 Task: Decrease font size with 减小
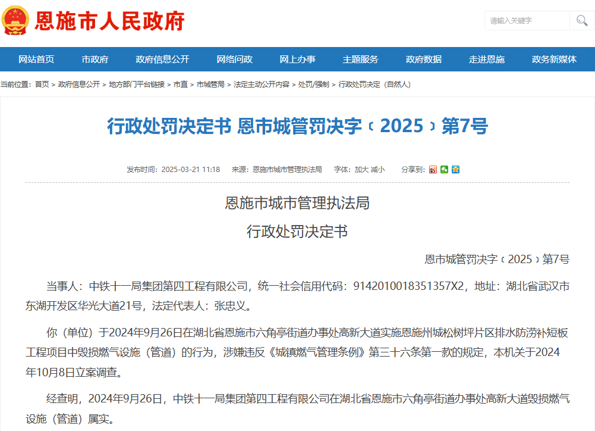pos(377,170)
